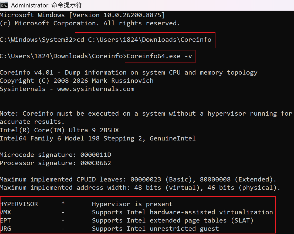The width and height of the screenshot is (294, 234).
Task: Click the EPT extended page tables row
Action: (127, 221)
